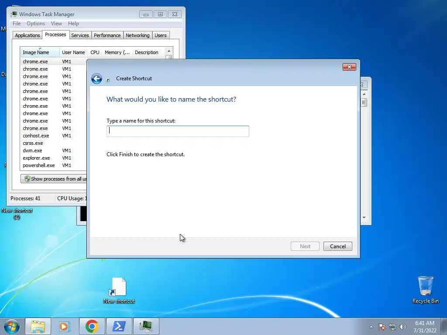
Task: Click the Show desktop strip
Action: point(444,326)
